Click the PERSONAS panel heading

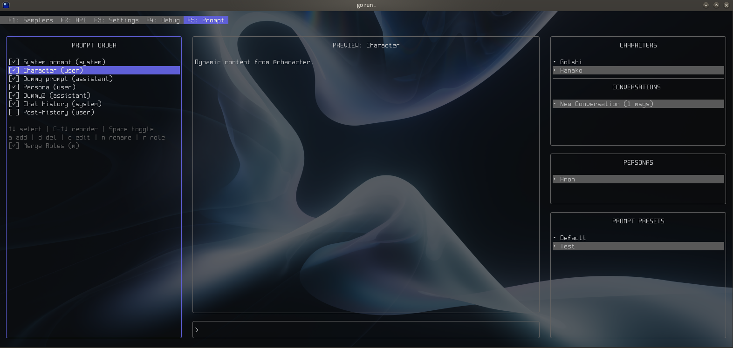[x=638, y=162]
